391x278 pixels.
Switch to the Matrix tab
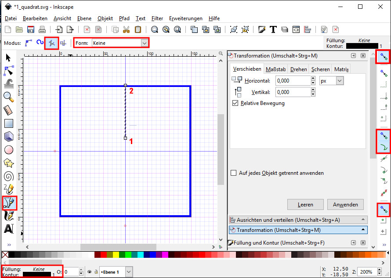[341, 69]
